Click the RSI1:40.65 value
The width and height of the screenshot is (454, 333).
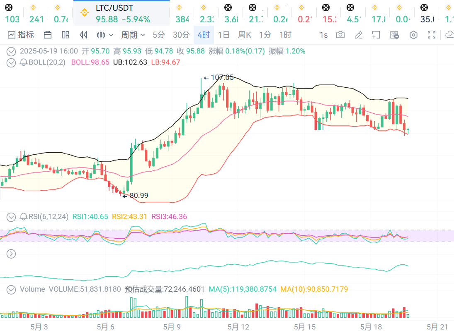coord(90,217)
